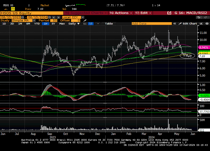Click the yellow gauge icon under MSOS US
Viewport: 210px width, 151px height.
click(x=13, y=9)
